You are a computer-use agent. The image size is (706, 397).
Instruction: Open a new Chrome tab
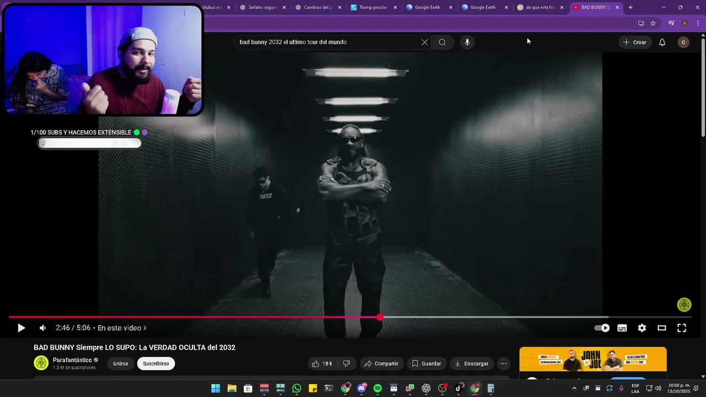click(630, 8)
